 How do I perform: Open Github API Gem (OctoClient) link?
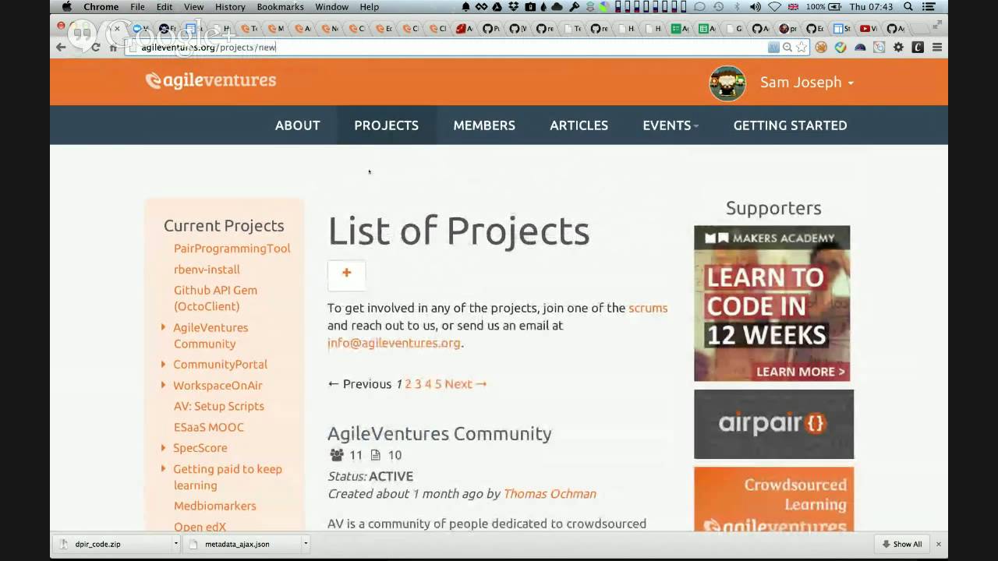[215, 298]
